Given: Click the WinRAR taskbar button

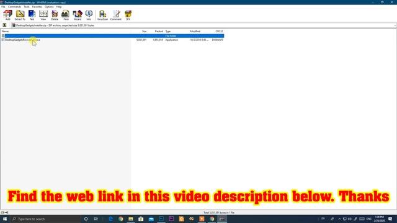Looking at the screenshot, I should click(222, 219).
